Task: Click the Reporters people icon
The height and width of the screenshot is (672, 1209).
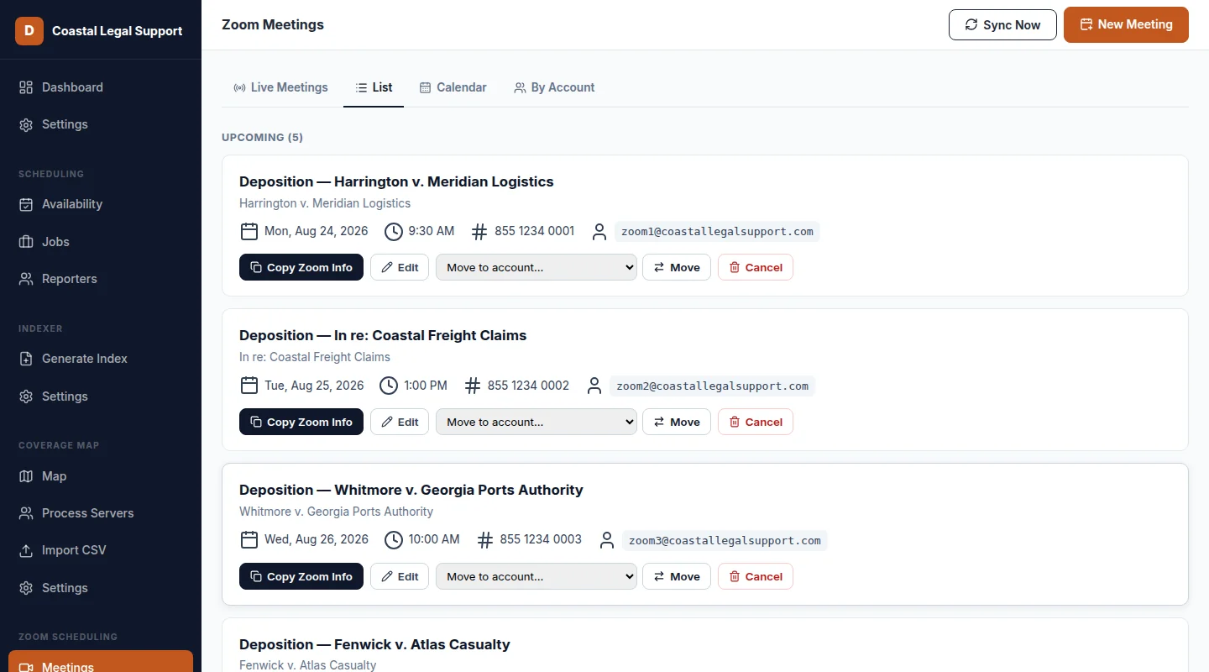Action: point(26,279)
